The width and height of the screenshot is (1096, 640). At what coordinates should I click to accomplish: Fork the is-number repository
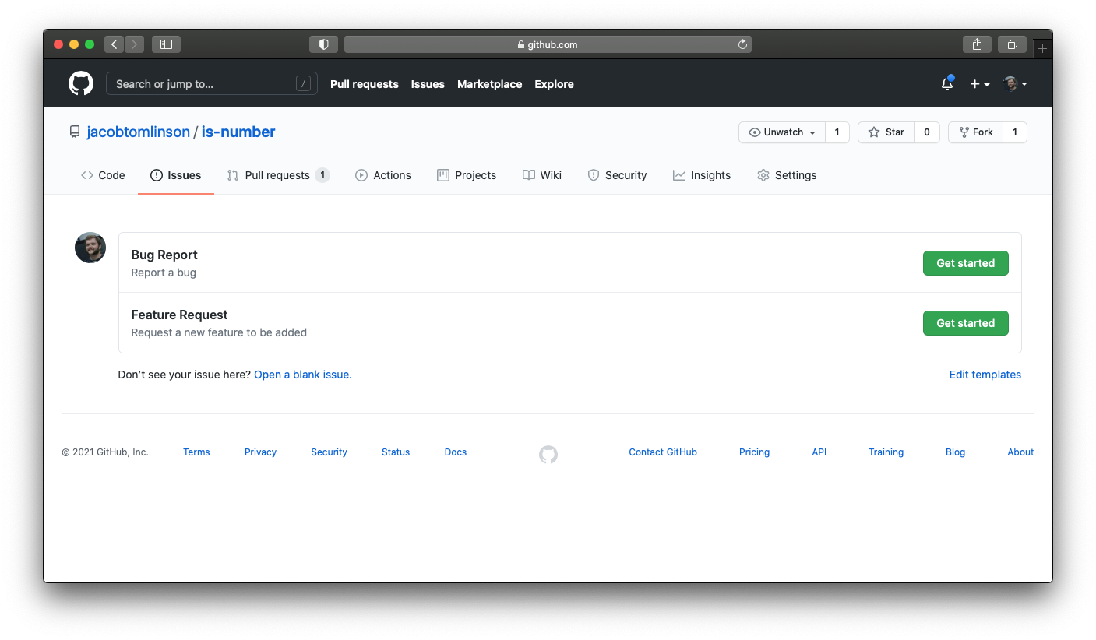tap(975, 132)
